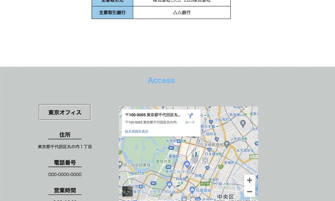Click the 日本橋 station label
335x201 pixels.
coord(210,154)
